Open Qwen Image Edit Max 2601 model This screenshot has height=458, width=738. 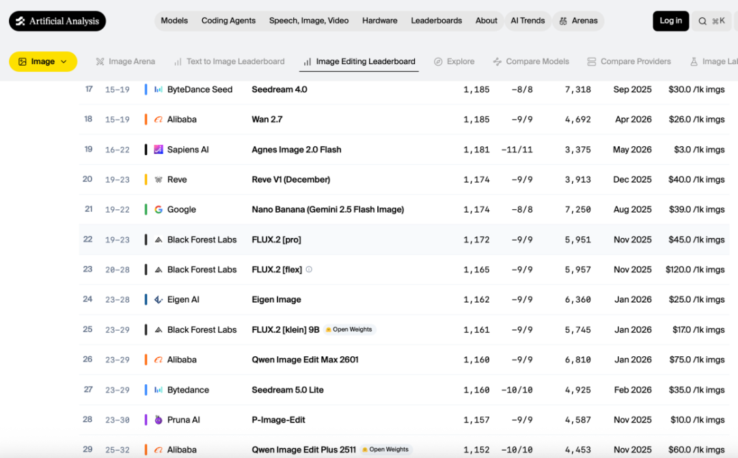pos(305,360)
